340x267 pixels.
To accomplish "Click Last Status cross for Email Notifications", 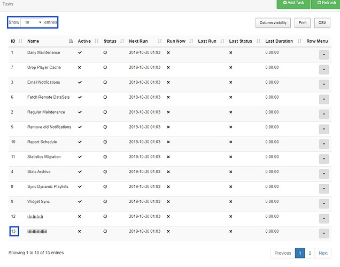I will (231, 82).
